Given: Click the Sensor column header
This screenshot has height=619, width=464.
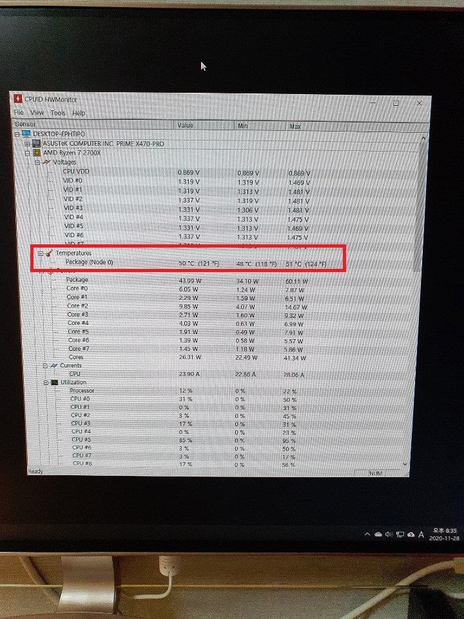Looking at the screenshot, I should click(93, 124).
